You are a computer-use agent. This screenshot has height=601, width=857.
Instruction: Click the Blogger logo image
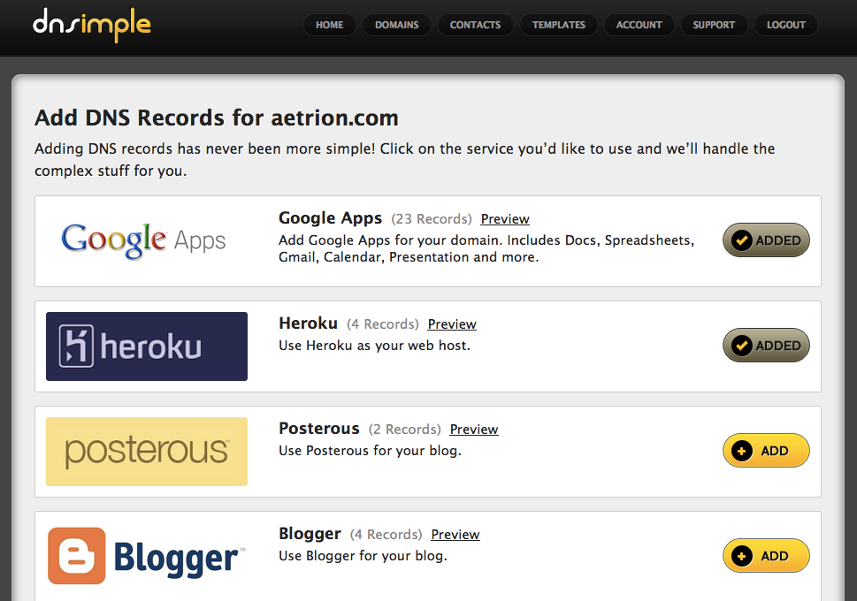pyautogui.click(x=147, y=556)
